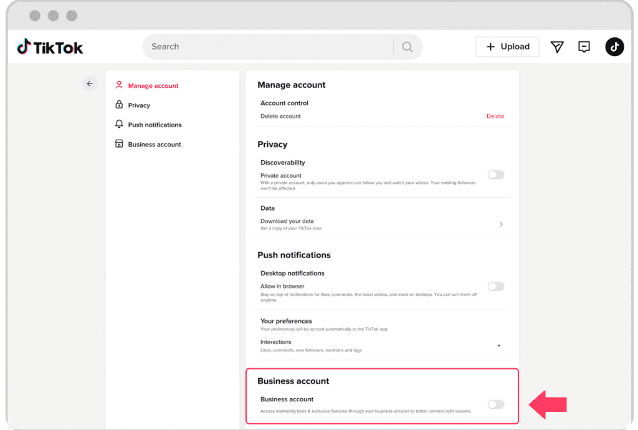Click the Interactions label
The height and width of the screenshot is (430, 638).
[x=276, y=342]
